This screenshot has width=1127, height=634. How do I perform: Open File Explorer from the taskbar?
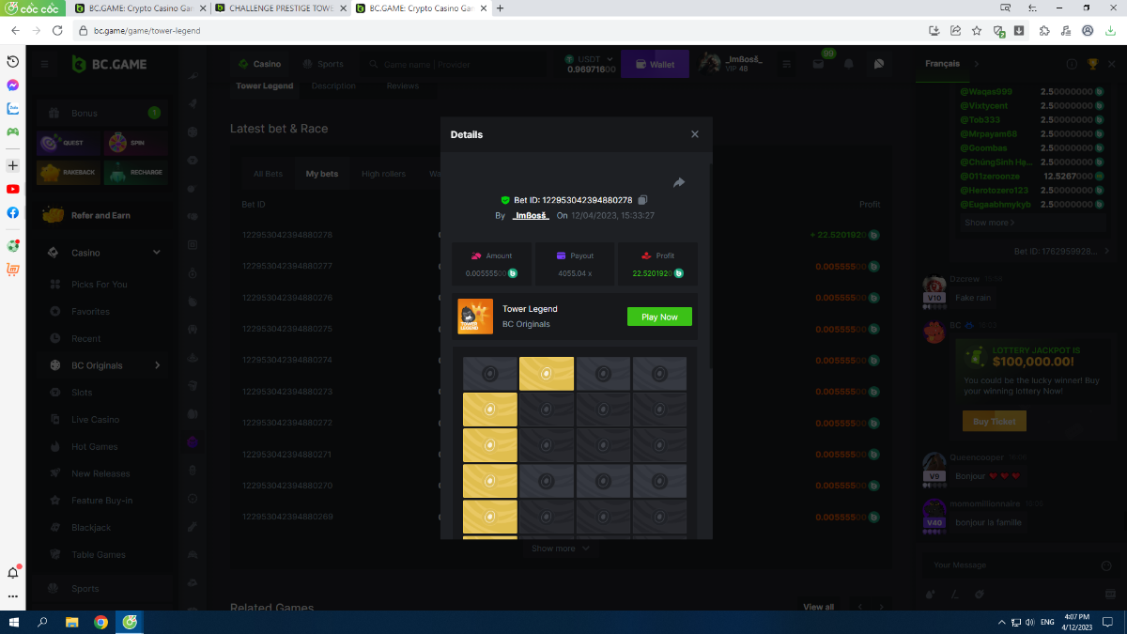pos(71,622)
